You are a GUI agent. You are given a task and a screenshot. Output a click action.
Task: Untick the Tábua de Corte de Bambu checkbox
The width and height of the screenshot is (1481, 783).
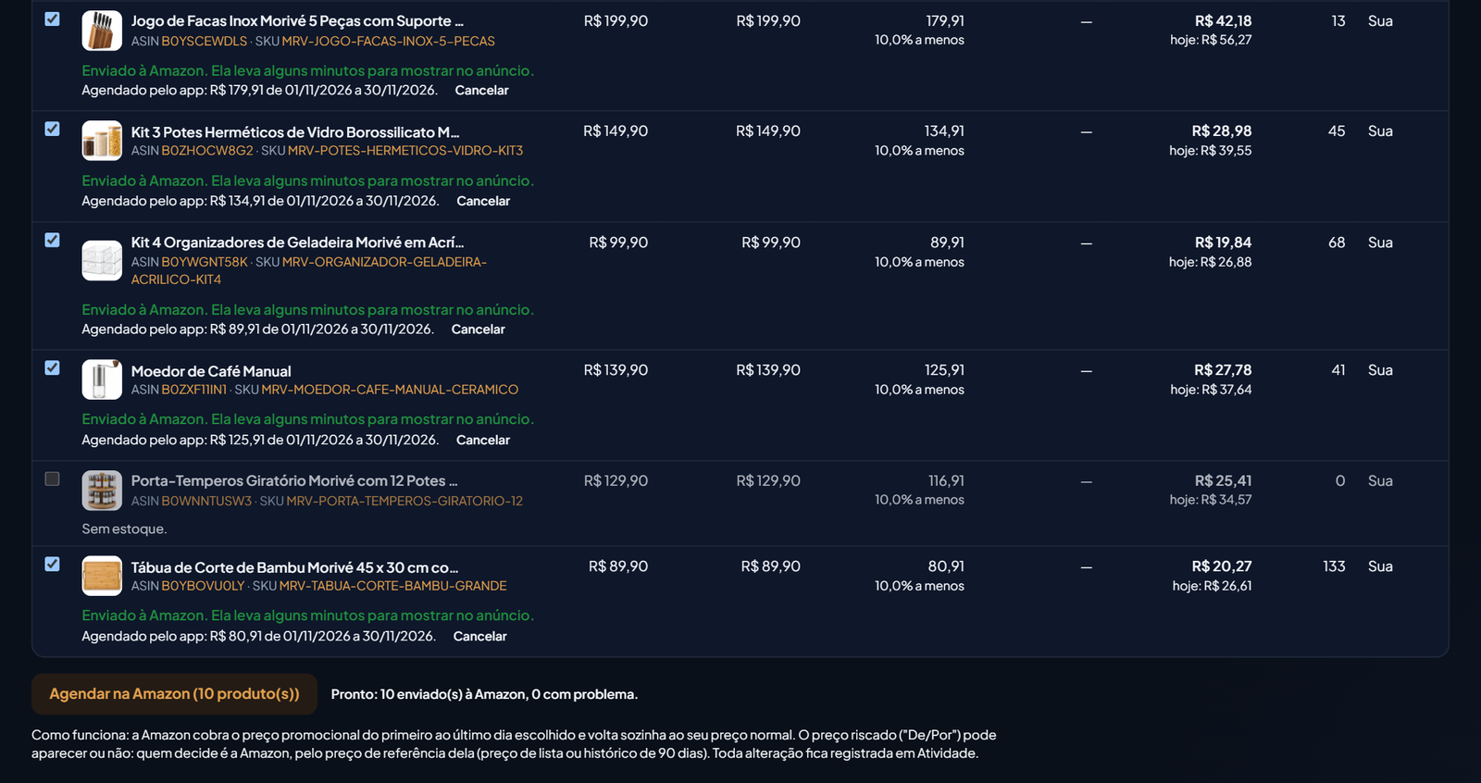53,564
